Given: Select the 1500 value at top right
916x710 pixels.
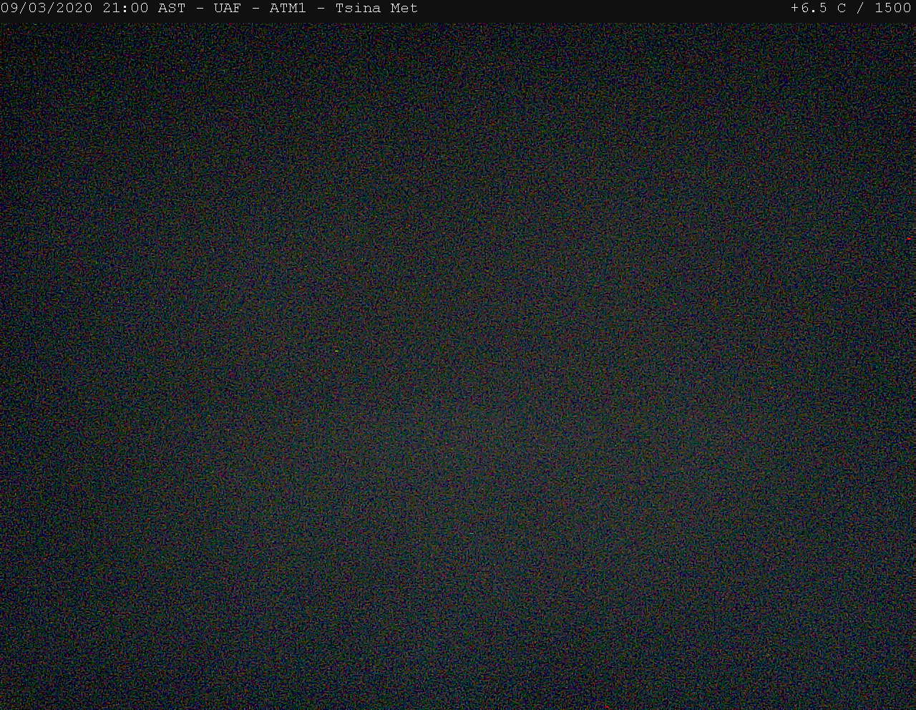Looking at the screenshot, I should (x=893, y=8).
